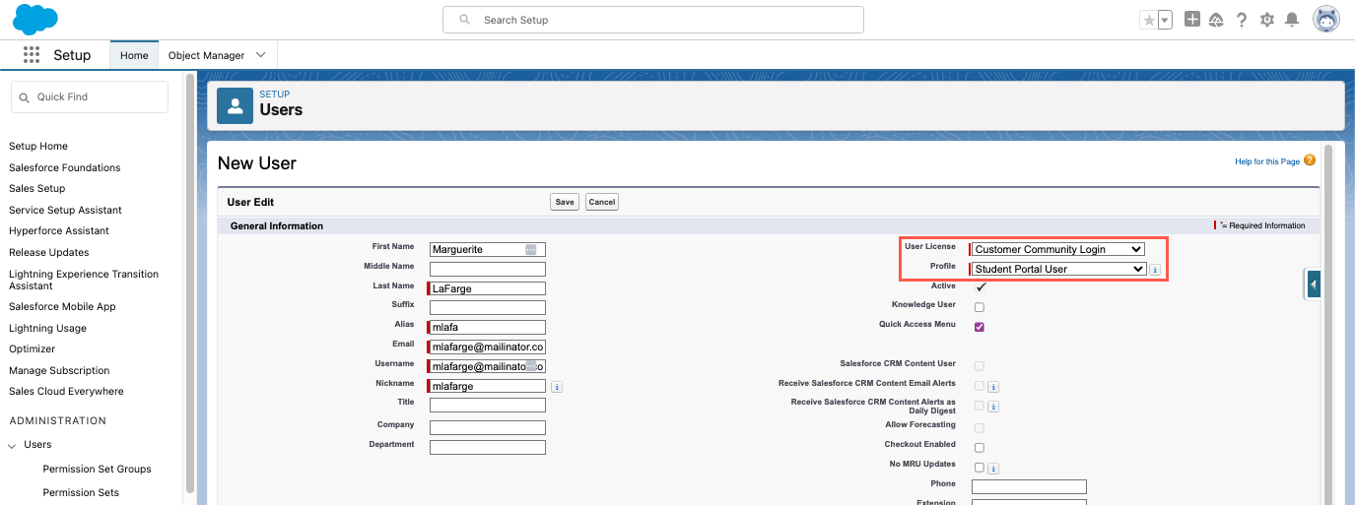Click the Save button

(565, 202)
